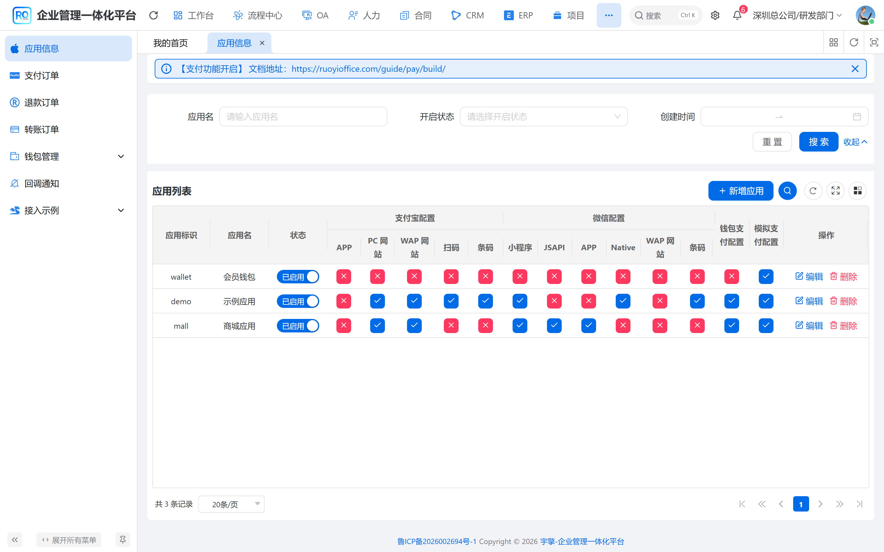
Task: Expand the 钱包管理 sidebar menu
Action: coord(68,156)
